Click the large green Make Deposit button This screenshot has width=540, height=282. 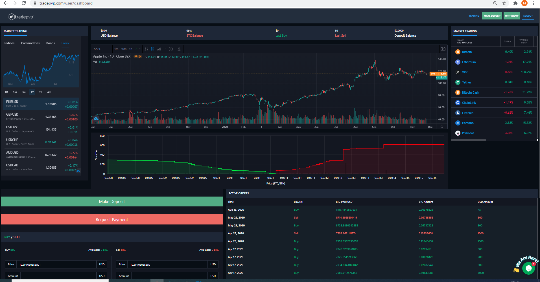pos(112,201)
